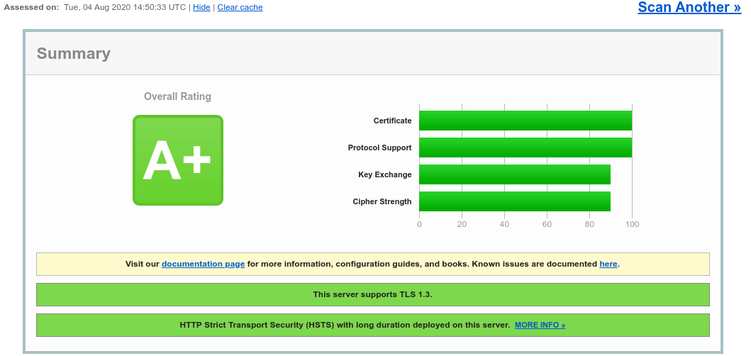Image resolution: width=751 pixels, height=356 pixels.
Task: Click the chart axis value 60
Action: click(x=547, y=224)
